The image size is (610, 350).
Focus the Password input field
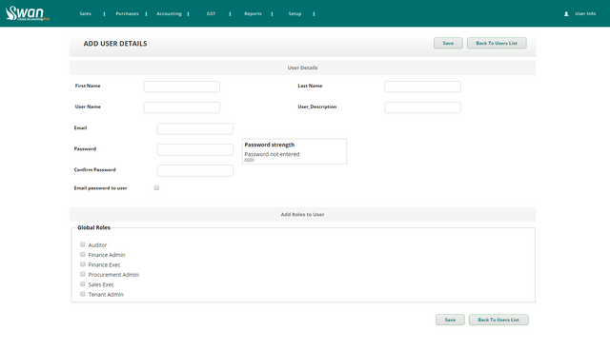pyautogui.click(x=194, y=149)
